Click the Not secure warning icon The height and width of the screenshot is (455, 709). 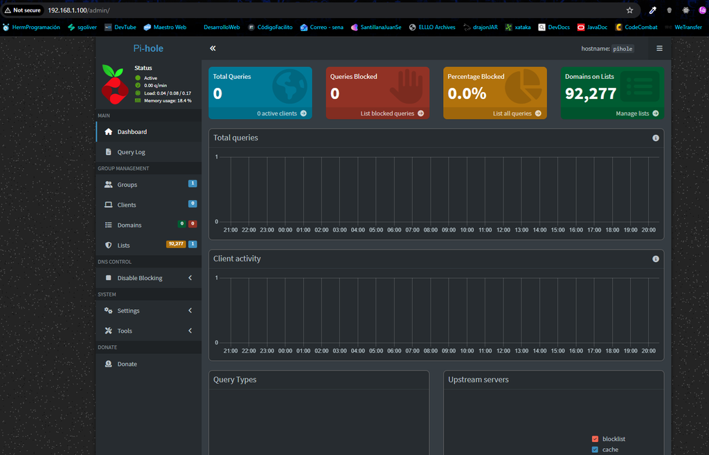[x=8, y=10]
